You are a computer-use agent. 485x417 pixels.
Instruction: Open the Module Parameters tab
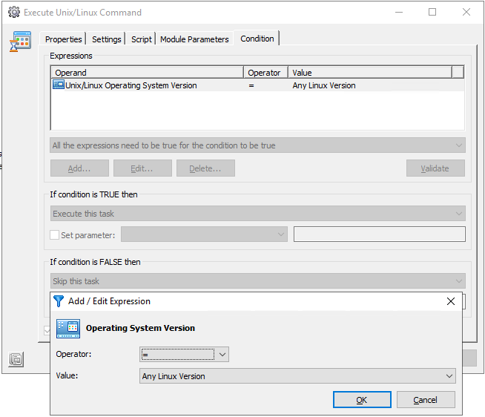click(194, 39)
